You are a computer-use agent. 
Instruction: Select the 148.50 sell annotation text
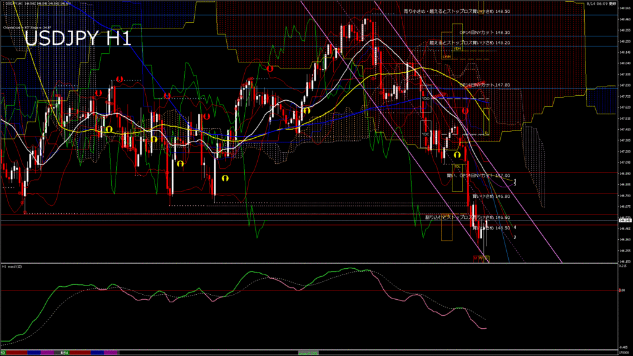(456, 12)
